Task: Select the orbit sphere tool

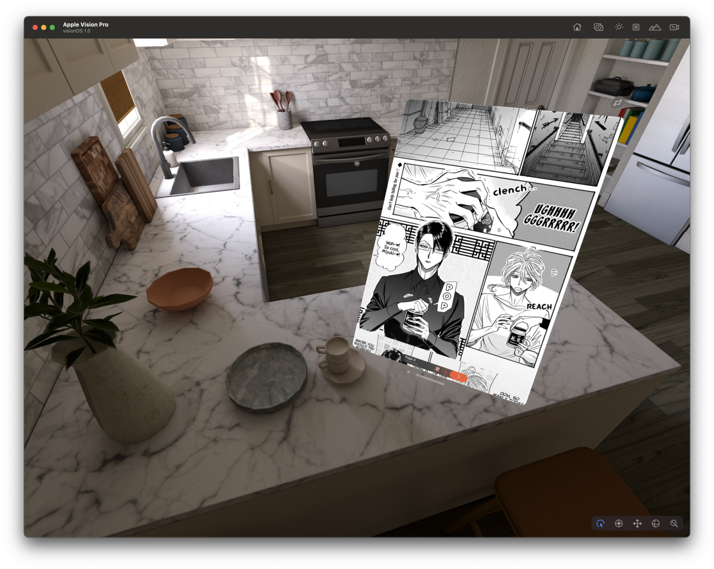Action: pos(656,523)
